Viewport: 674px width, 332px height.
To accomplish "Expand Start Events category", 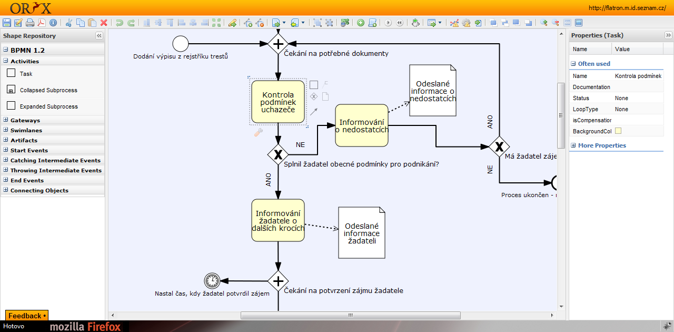I will click(x=6, y=150).
